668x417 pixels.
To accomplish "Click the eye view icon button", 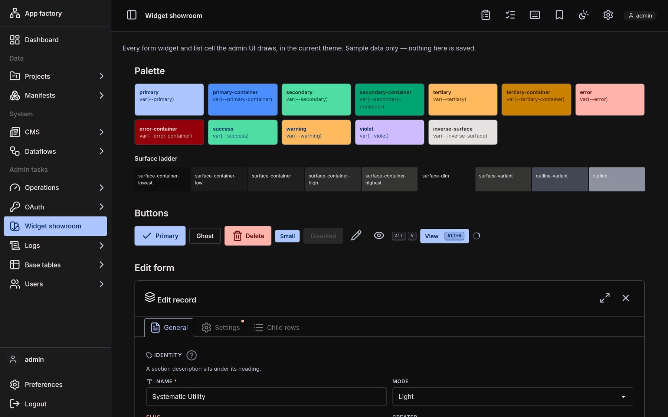I will (379, 236).
